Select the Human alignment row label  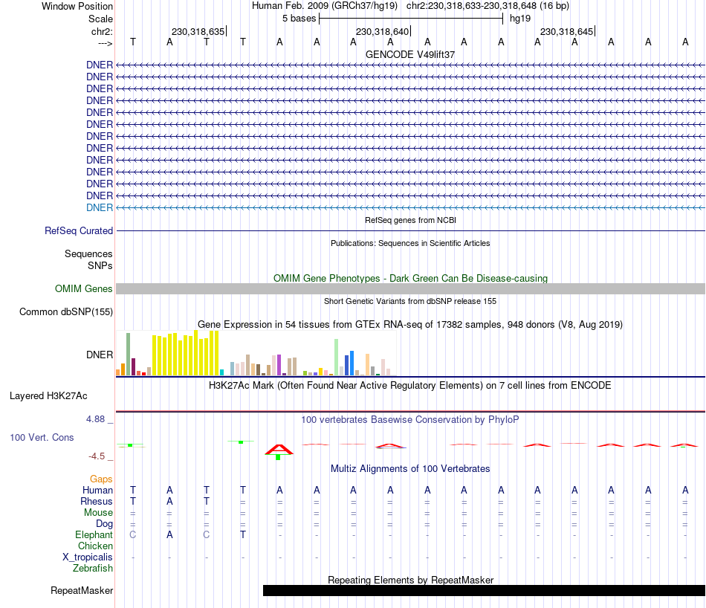97,490
